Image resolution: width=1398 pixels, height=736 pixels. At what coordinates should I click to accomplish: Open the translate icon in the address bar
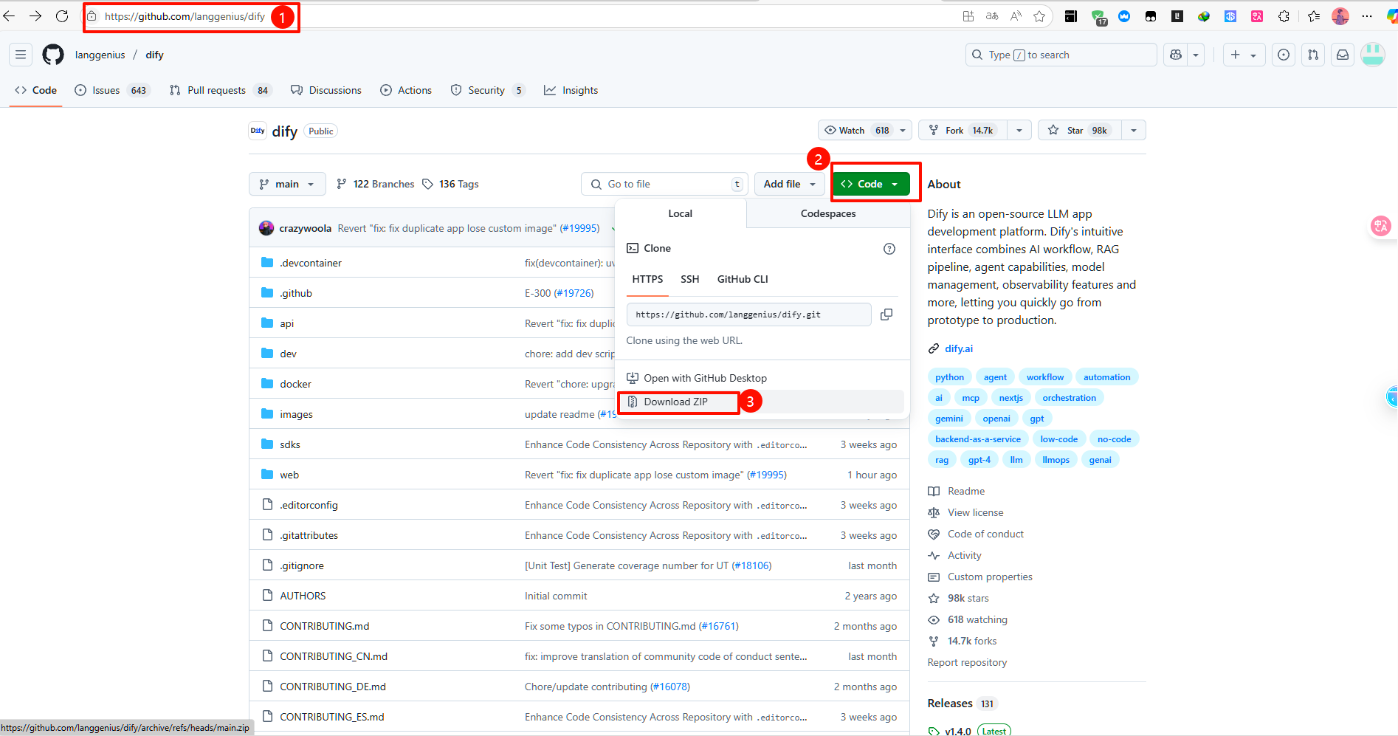[x=992, y=16]
